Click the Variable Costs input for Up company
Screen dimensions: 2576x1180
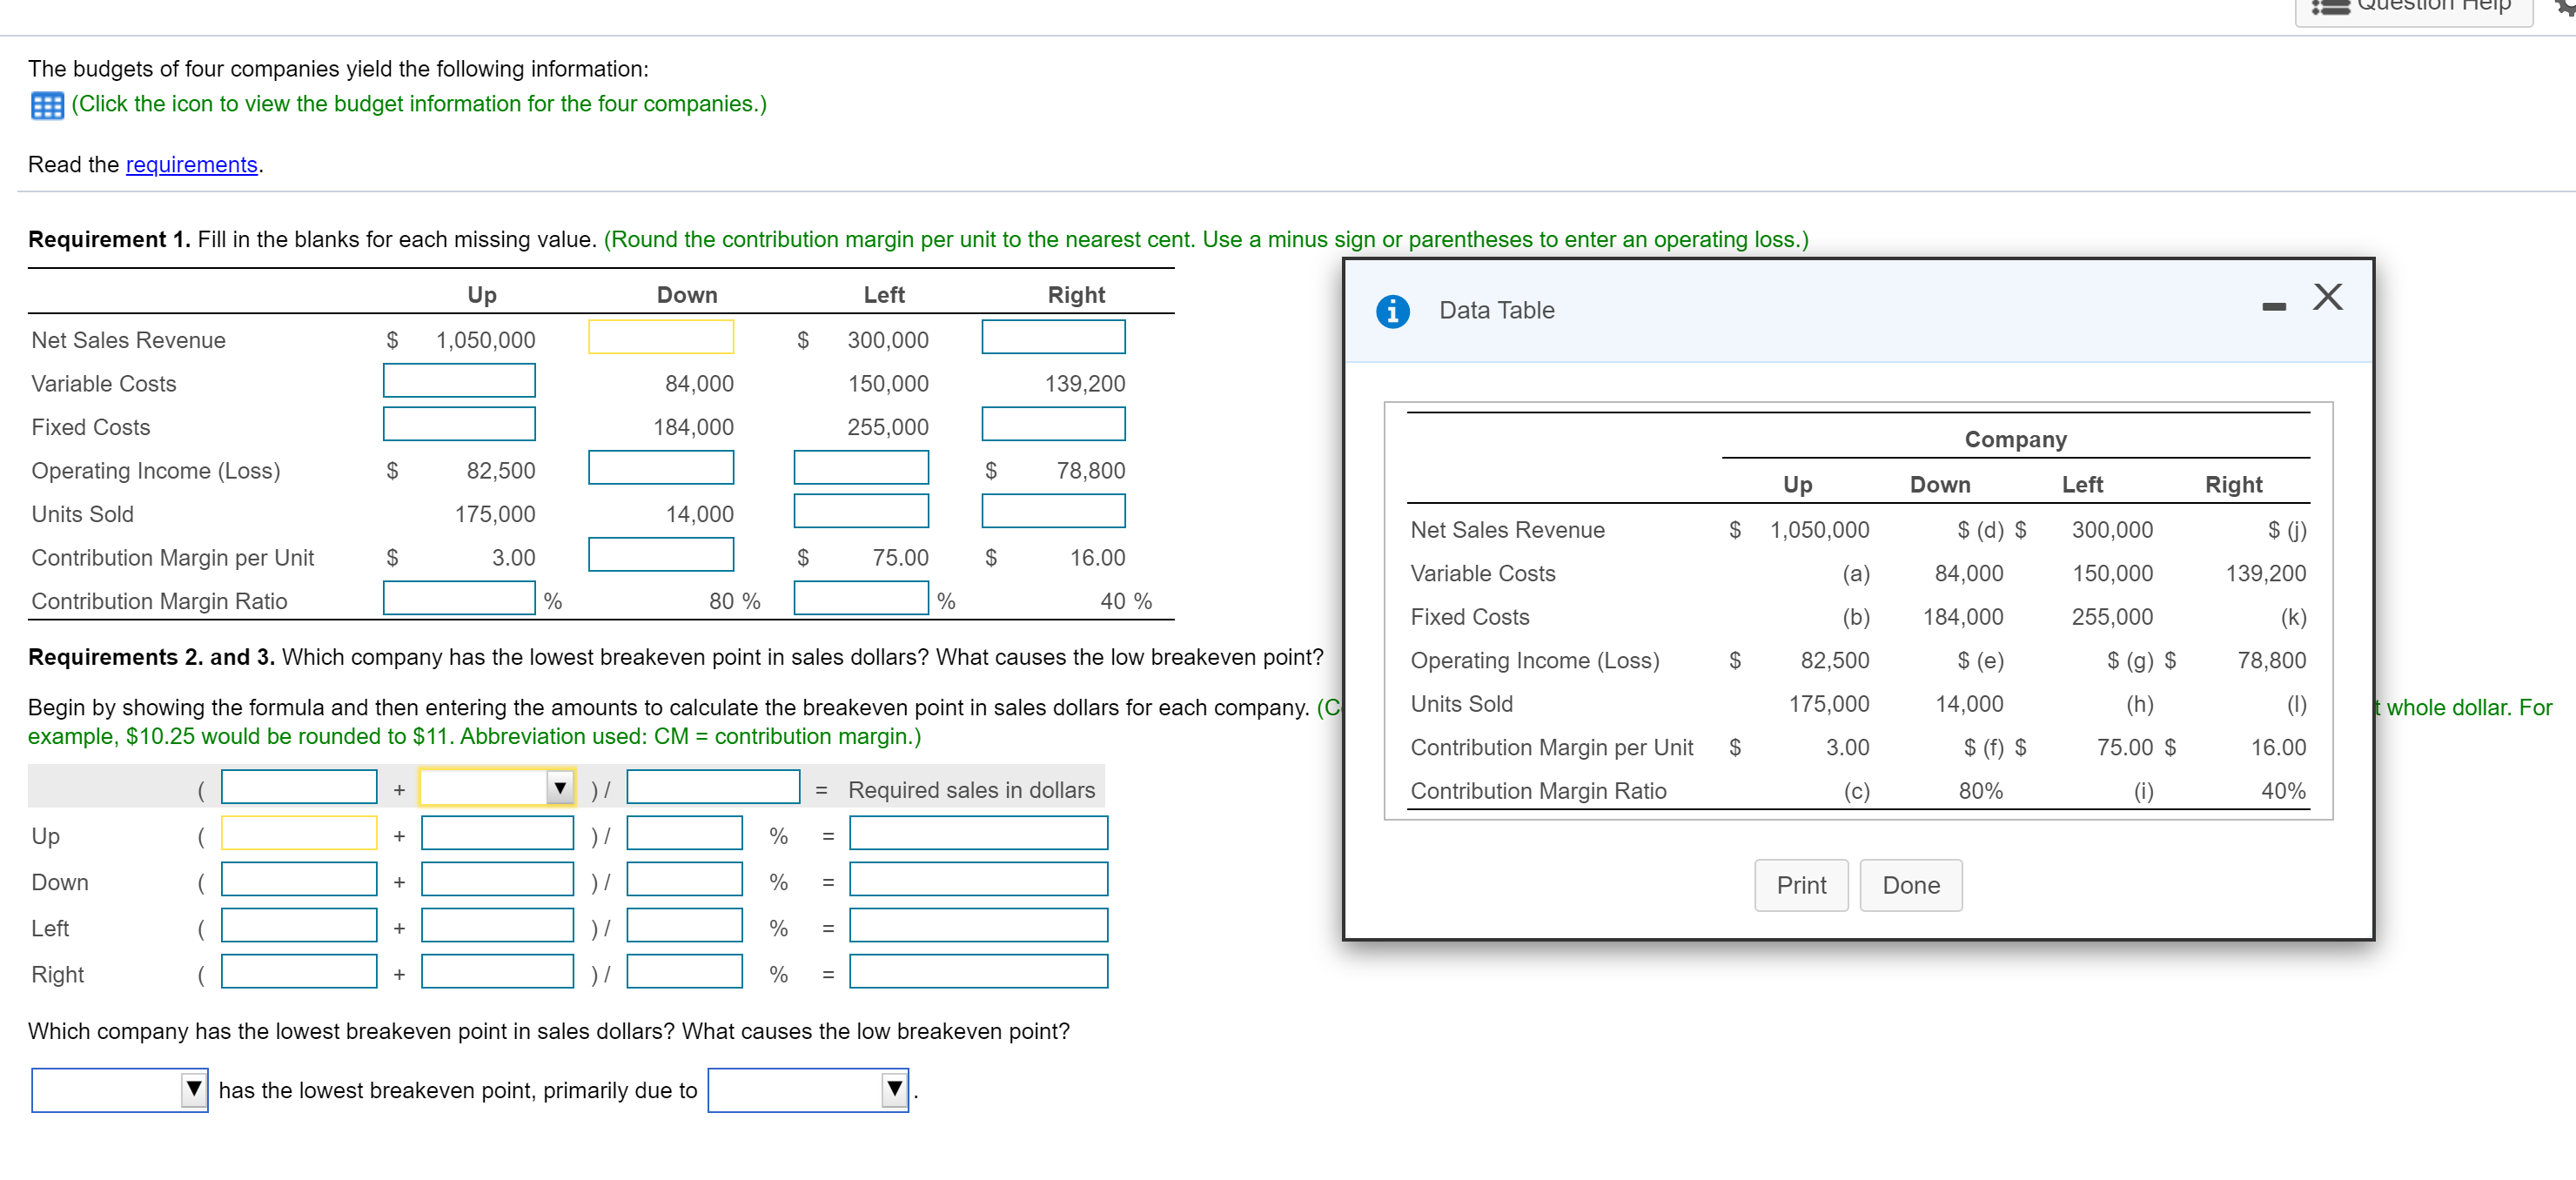459,380
